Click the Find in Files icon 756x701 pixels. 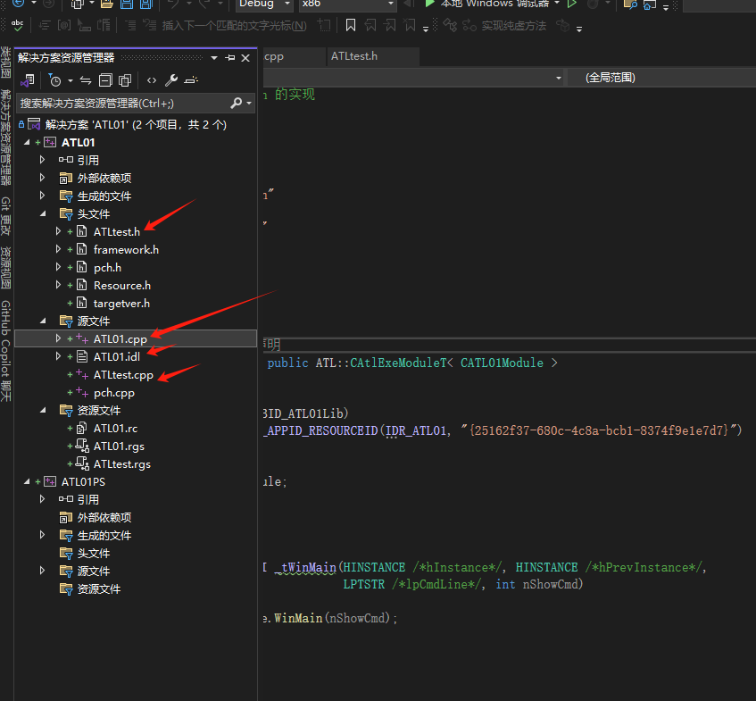click(629, 4)
